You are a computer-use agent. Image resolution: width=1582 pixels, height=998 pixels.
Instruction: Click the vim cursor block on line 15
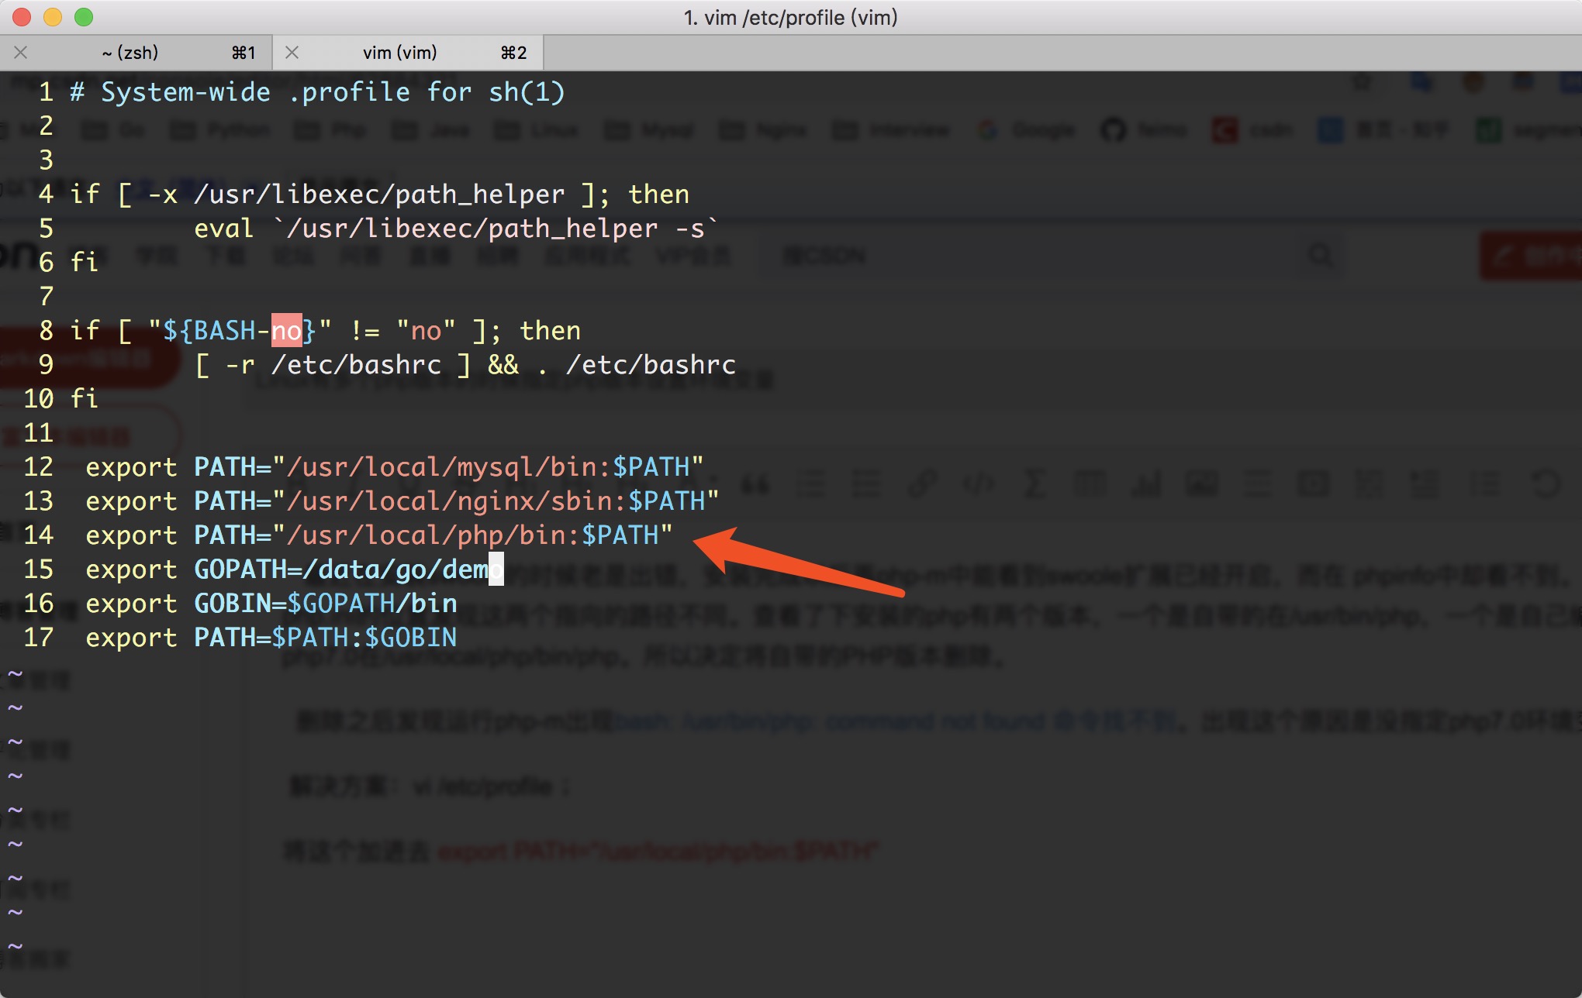(496, 570)
